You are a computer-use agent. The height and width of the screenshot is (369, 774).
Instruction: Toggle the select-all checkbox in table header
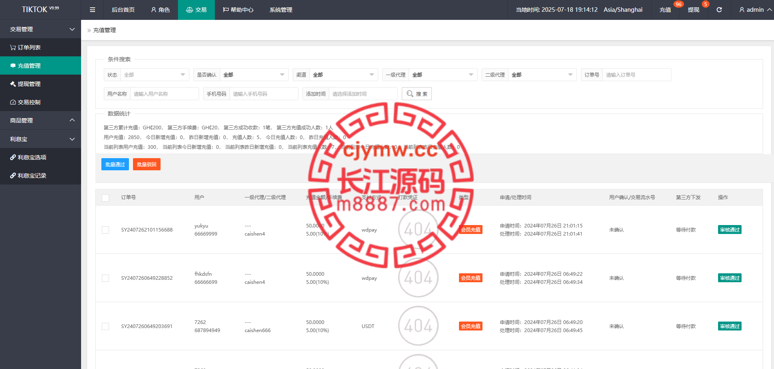coord(105,198)
